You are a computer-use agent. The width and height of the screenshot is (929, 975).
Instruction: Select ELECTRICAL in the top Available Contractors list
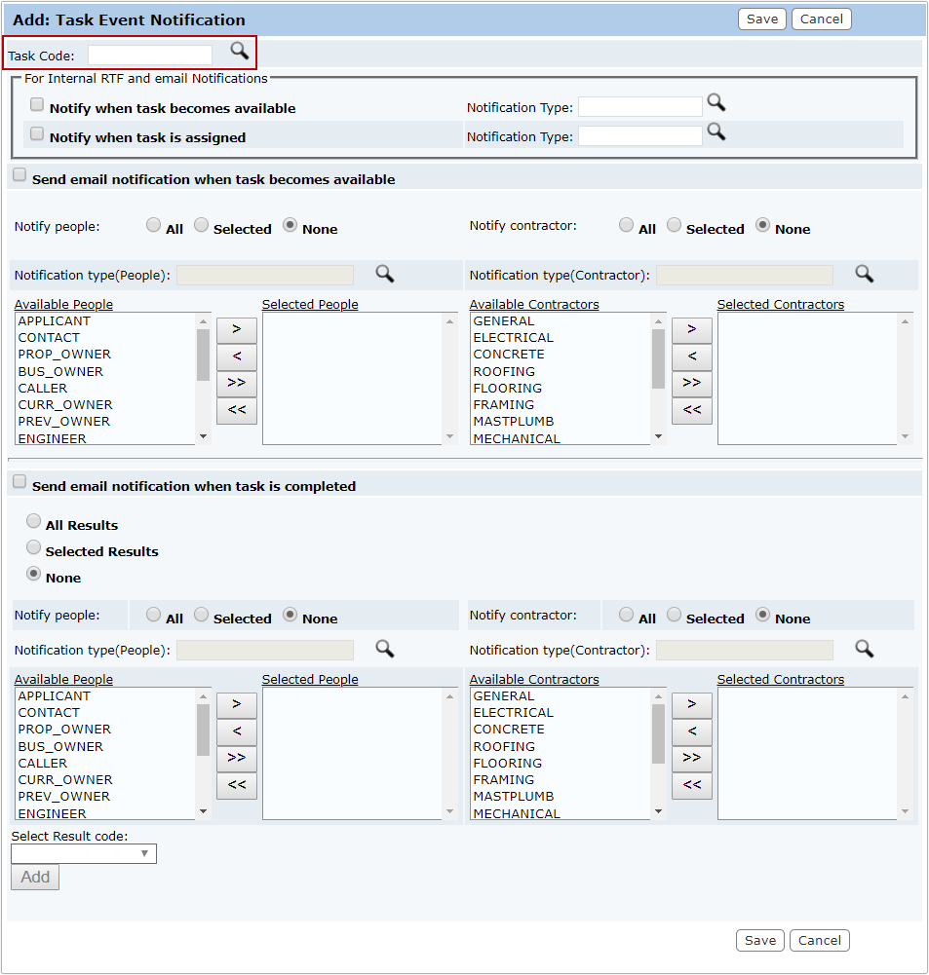tap(513, 338)
